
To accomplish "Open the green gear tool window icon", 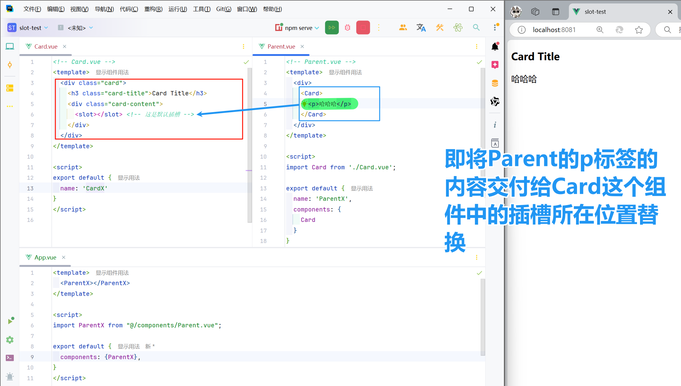I will [10, 340].
